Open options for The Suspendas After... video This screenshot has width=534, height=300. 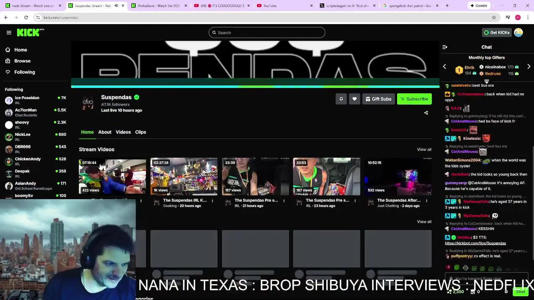(x=426, y=200)
